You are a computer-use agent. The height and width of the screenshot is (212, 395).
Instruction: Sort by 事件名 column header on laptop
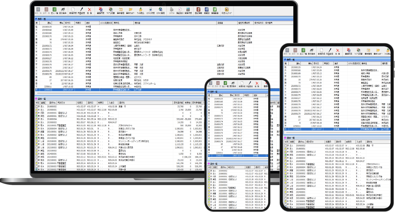pos(123,23)
